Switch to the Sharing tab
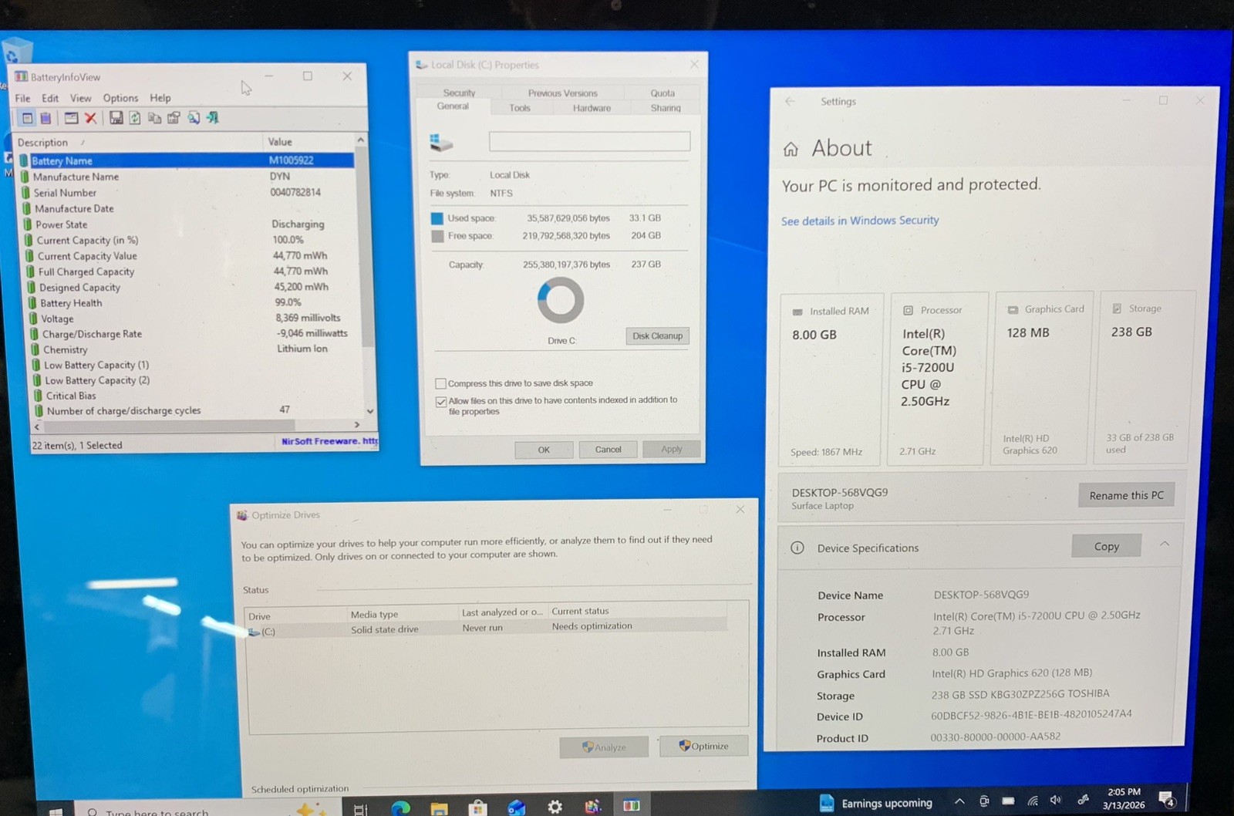The height and width of the screenshot is (816, 1234). coord(665,108)
